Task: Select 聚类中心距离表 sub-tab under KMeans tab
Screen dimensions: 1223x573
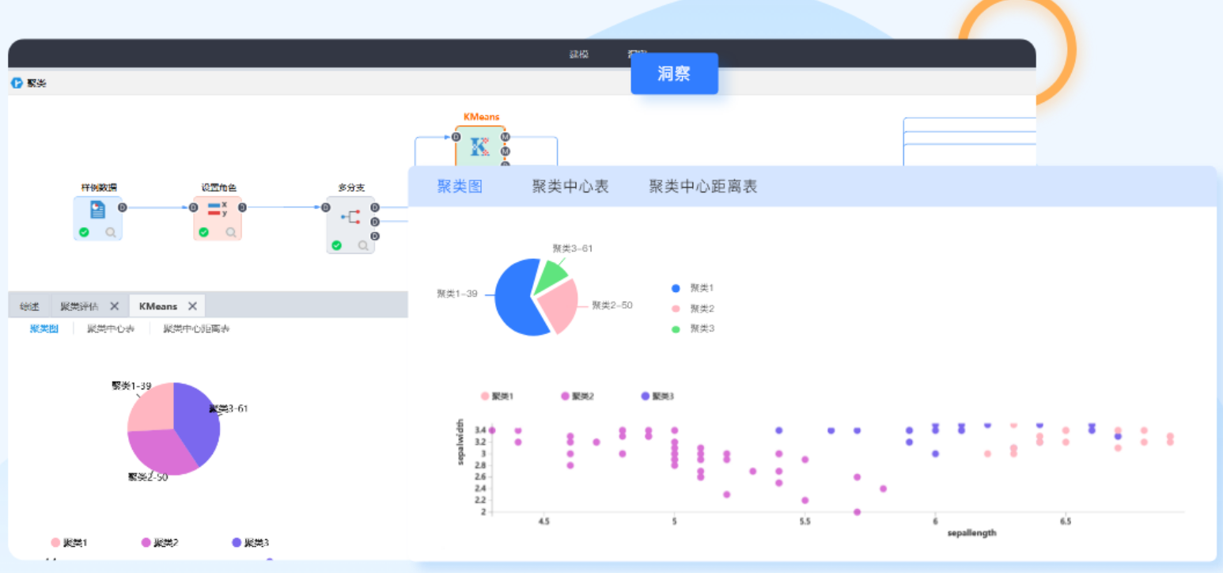Action: (x=196, y=328)
